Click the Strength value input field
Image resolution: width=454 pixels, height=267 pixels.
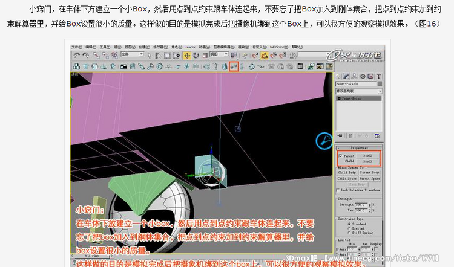coord(361,205)
